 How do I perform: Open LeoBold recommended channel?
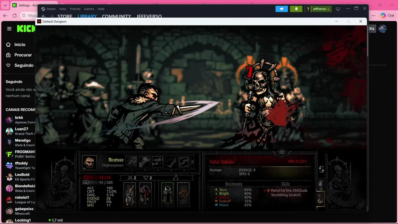[20, 177]
